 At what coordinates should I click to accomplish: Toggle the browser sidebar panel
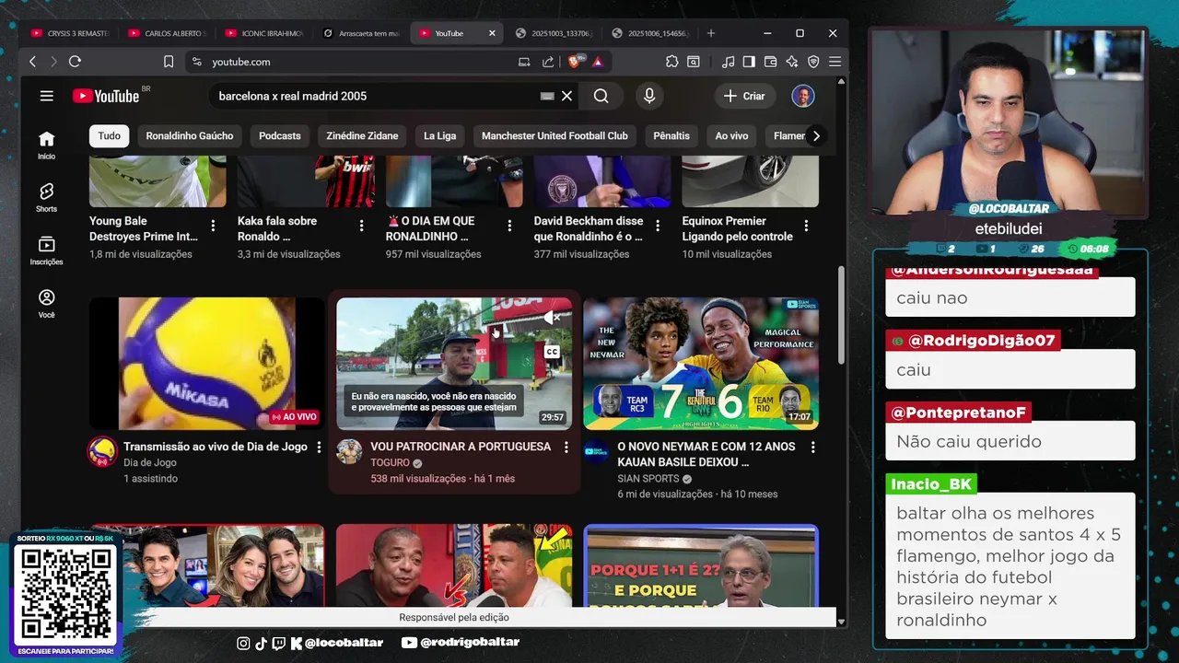point(749,62)
